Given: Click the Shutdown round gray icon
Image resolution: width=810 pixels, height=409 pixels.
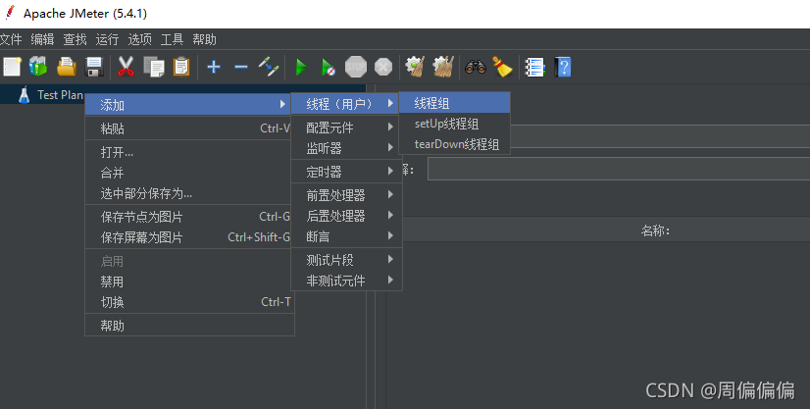Looking at the screenshot, I should point(383,67).
